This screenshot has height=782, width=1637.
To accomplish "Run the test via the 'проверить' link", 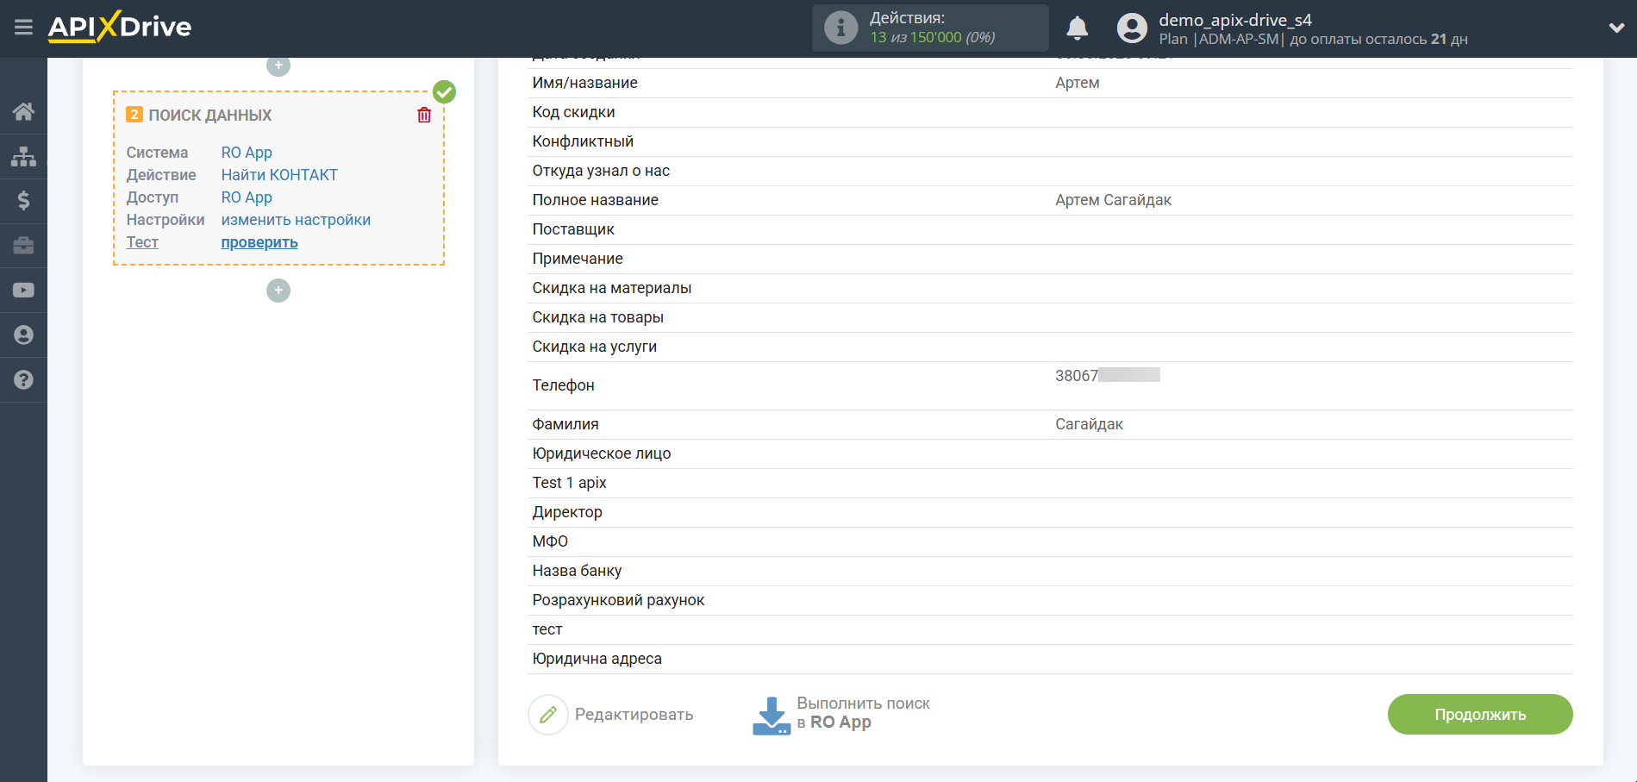I will point(259,242).
